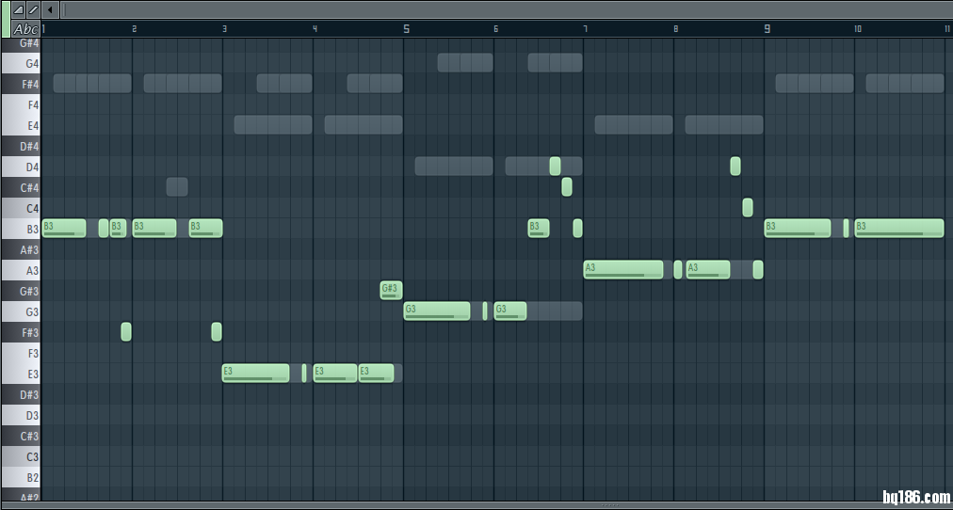953x510 pixels.
Task: Select the long G3 note at bar 5
Action: (437, 311)
